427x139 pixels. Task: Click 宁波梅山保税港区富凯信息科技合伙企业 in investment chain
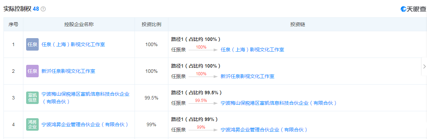click(x=279, y=103)
